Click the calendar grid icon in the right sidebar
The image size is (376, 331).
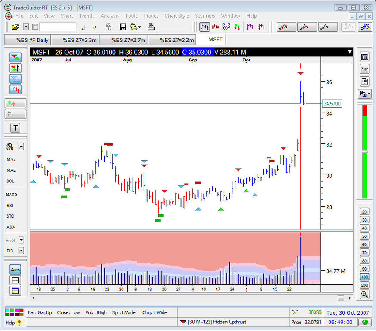[x=365, y=57]
